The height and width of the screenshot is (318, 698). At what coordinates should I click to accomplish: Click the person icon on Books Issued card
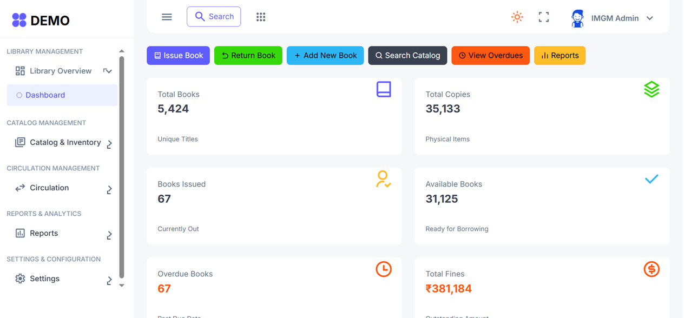(384, 179)
